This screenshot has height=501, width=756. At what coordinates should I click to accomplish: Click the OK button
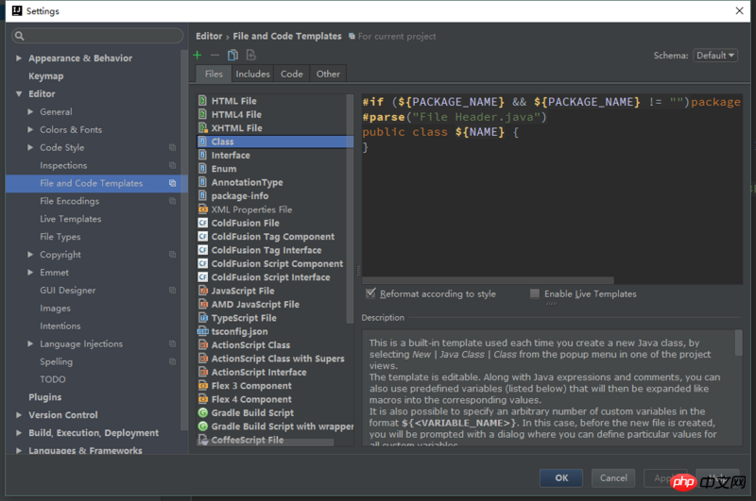click(x=561, y=477)
